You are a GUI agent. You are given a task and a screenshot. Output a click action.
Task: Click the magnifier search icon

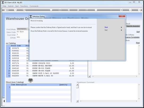pos(24,10)
